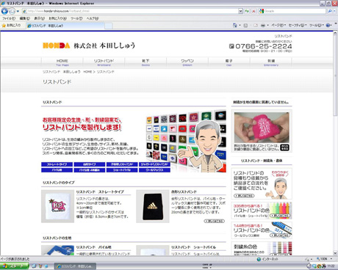338x270 pixels.
Task: Open the search provider dropdown arrow
Action: pyautogui.click(x=334, y=11)
